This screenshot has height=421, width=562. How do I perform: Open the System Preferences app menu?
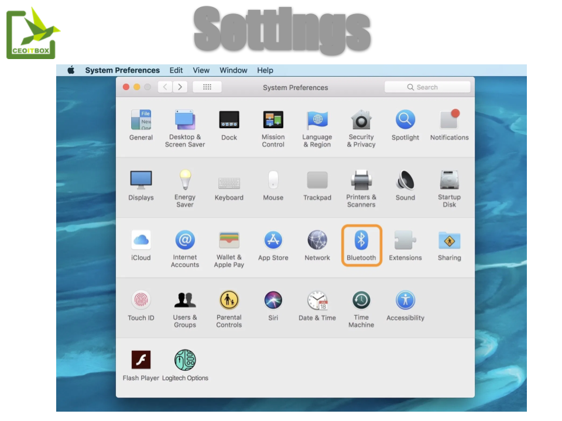pyautogui.click(x=122, y=70)
